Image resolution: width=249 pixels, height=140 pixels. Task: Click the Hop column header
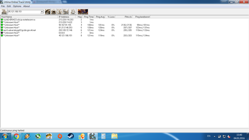pos(79,17)
